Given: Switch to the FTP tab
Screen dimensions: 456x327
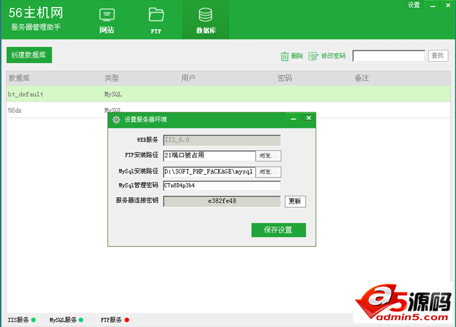Looking at the screenshot, I should 156,22.
